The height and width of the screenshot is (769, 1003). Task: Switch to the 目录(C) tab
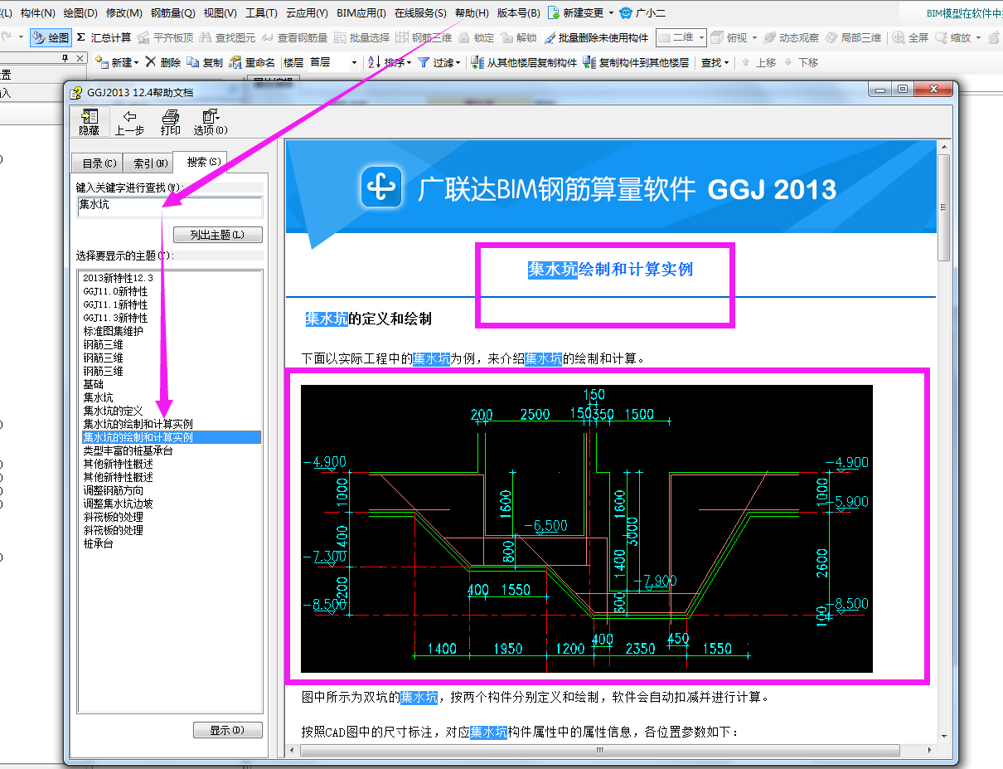[98, 163]
